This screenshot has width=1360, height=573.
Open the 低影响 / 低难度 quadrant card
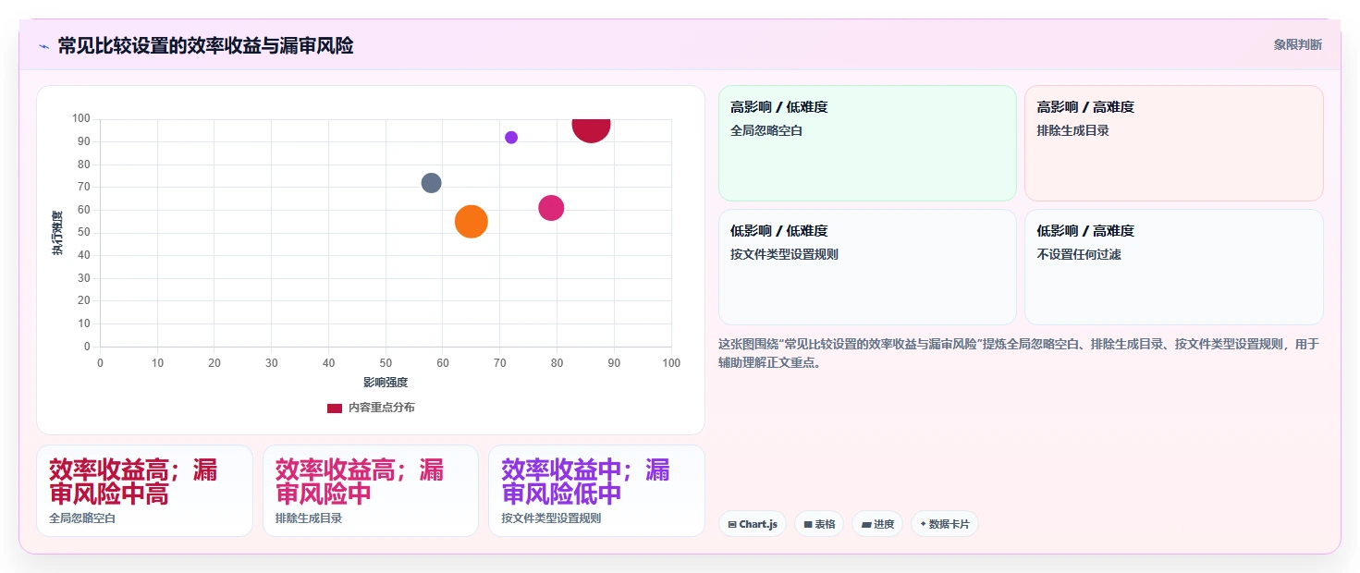867,267
